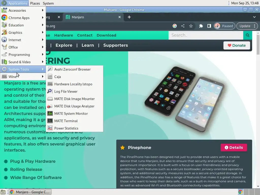Launch MATE Disk Image Mounter icon
260x195 pixels.
point(50,99)
